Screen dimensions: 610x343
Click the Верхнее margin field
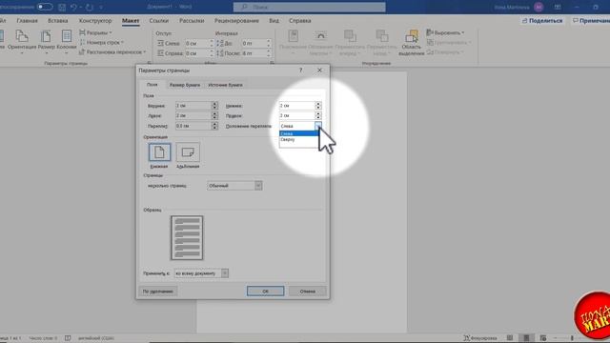193,106
